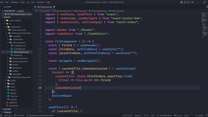Click the split editor icon

(207, 6)
